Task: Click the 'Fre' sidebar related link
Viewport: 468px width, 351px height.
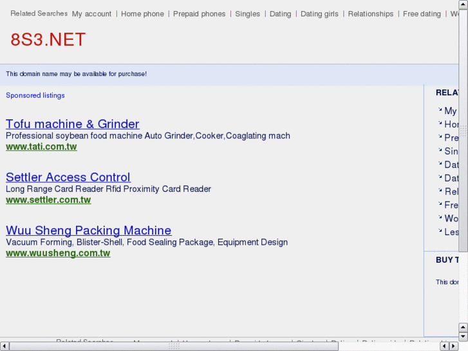Action: pyautogui.click(x=451, y=205)
